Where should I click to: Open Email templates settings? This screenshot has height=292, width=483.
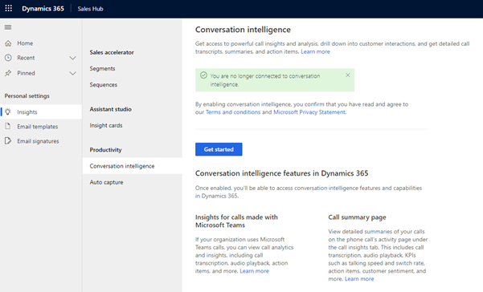tap(41, 126)
